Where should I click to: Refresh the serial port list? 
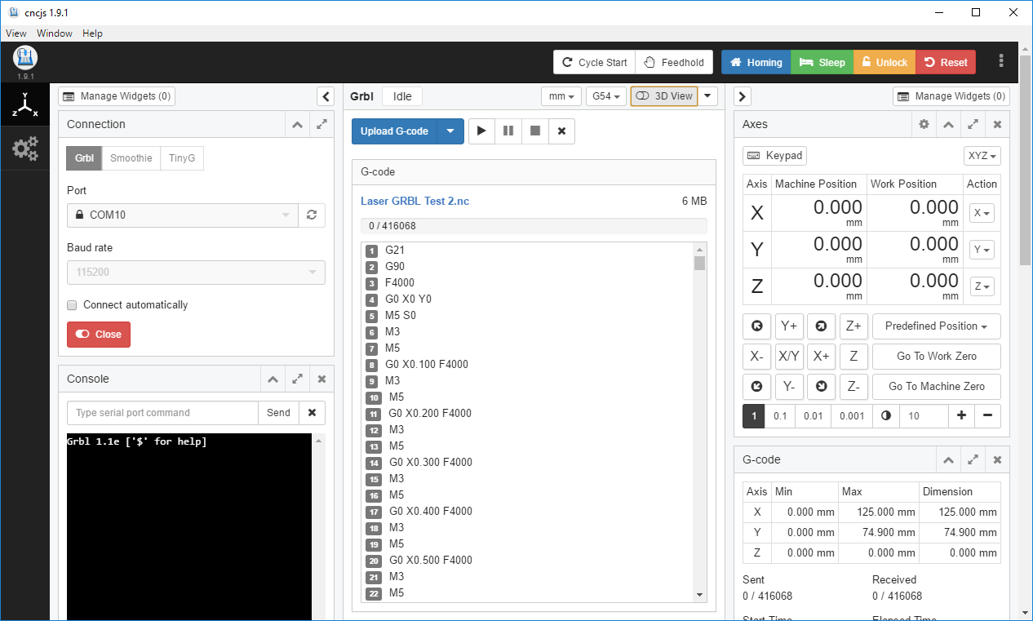[311, 215]
